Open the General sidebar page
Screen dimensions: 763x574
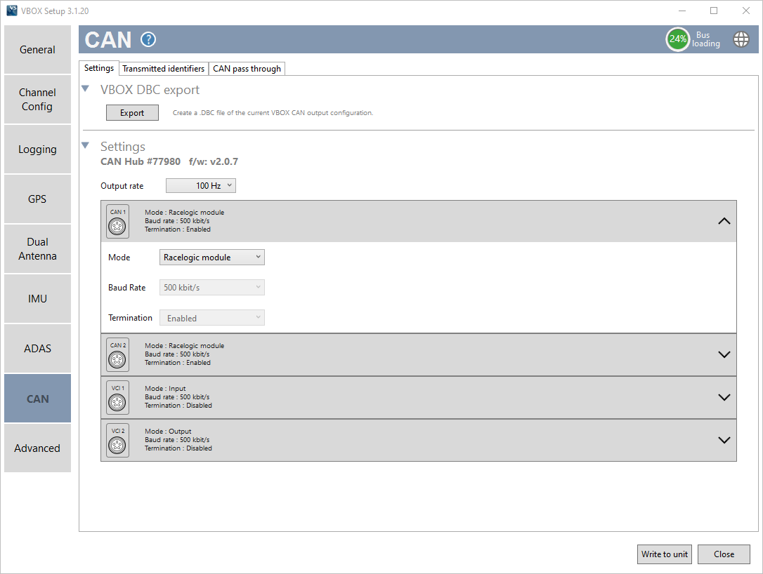tap(37, 50)
